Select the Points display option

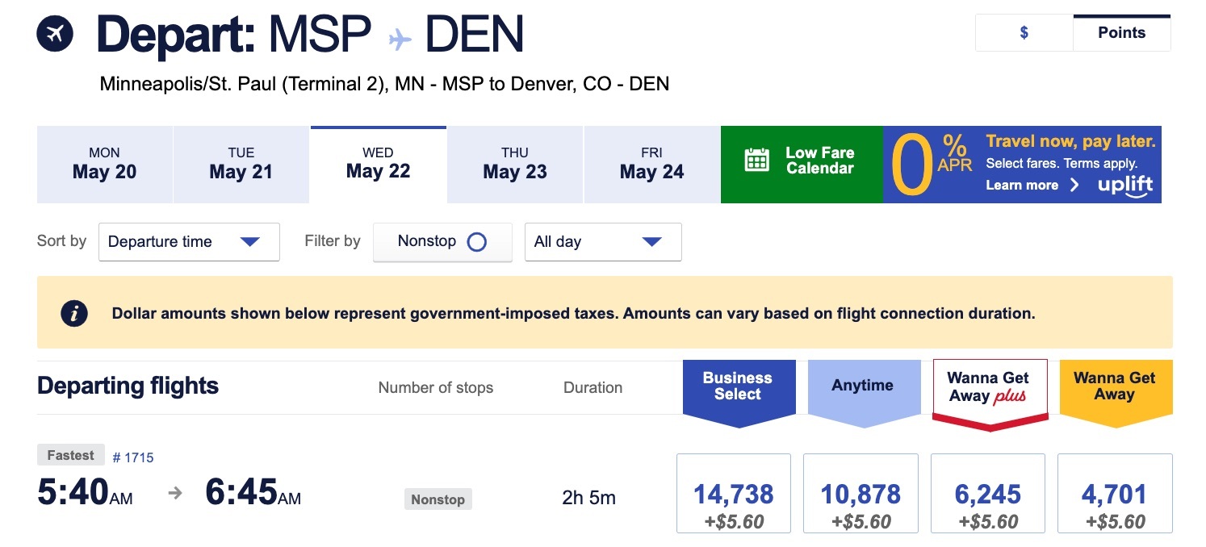(1122, 32)
